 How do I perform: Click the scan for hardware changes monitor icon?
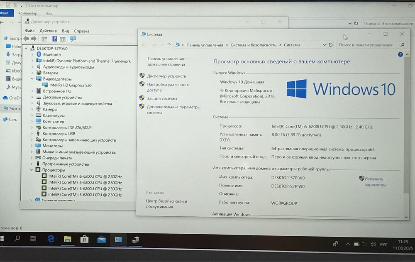[x=73, y=39]
